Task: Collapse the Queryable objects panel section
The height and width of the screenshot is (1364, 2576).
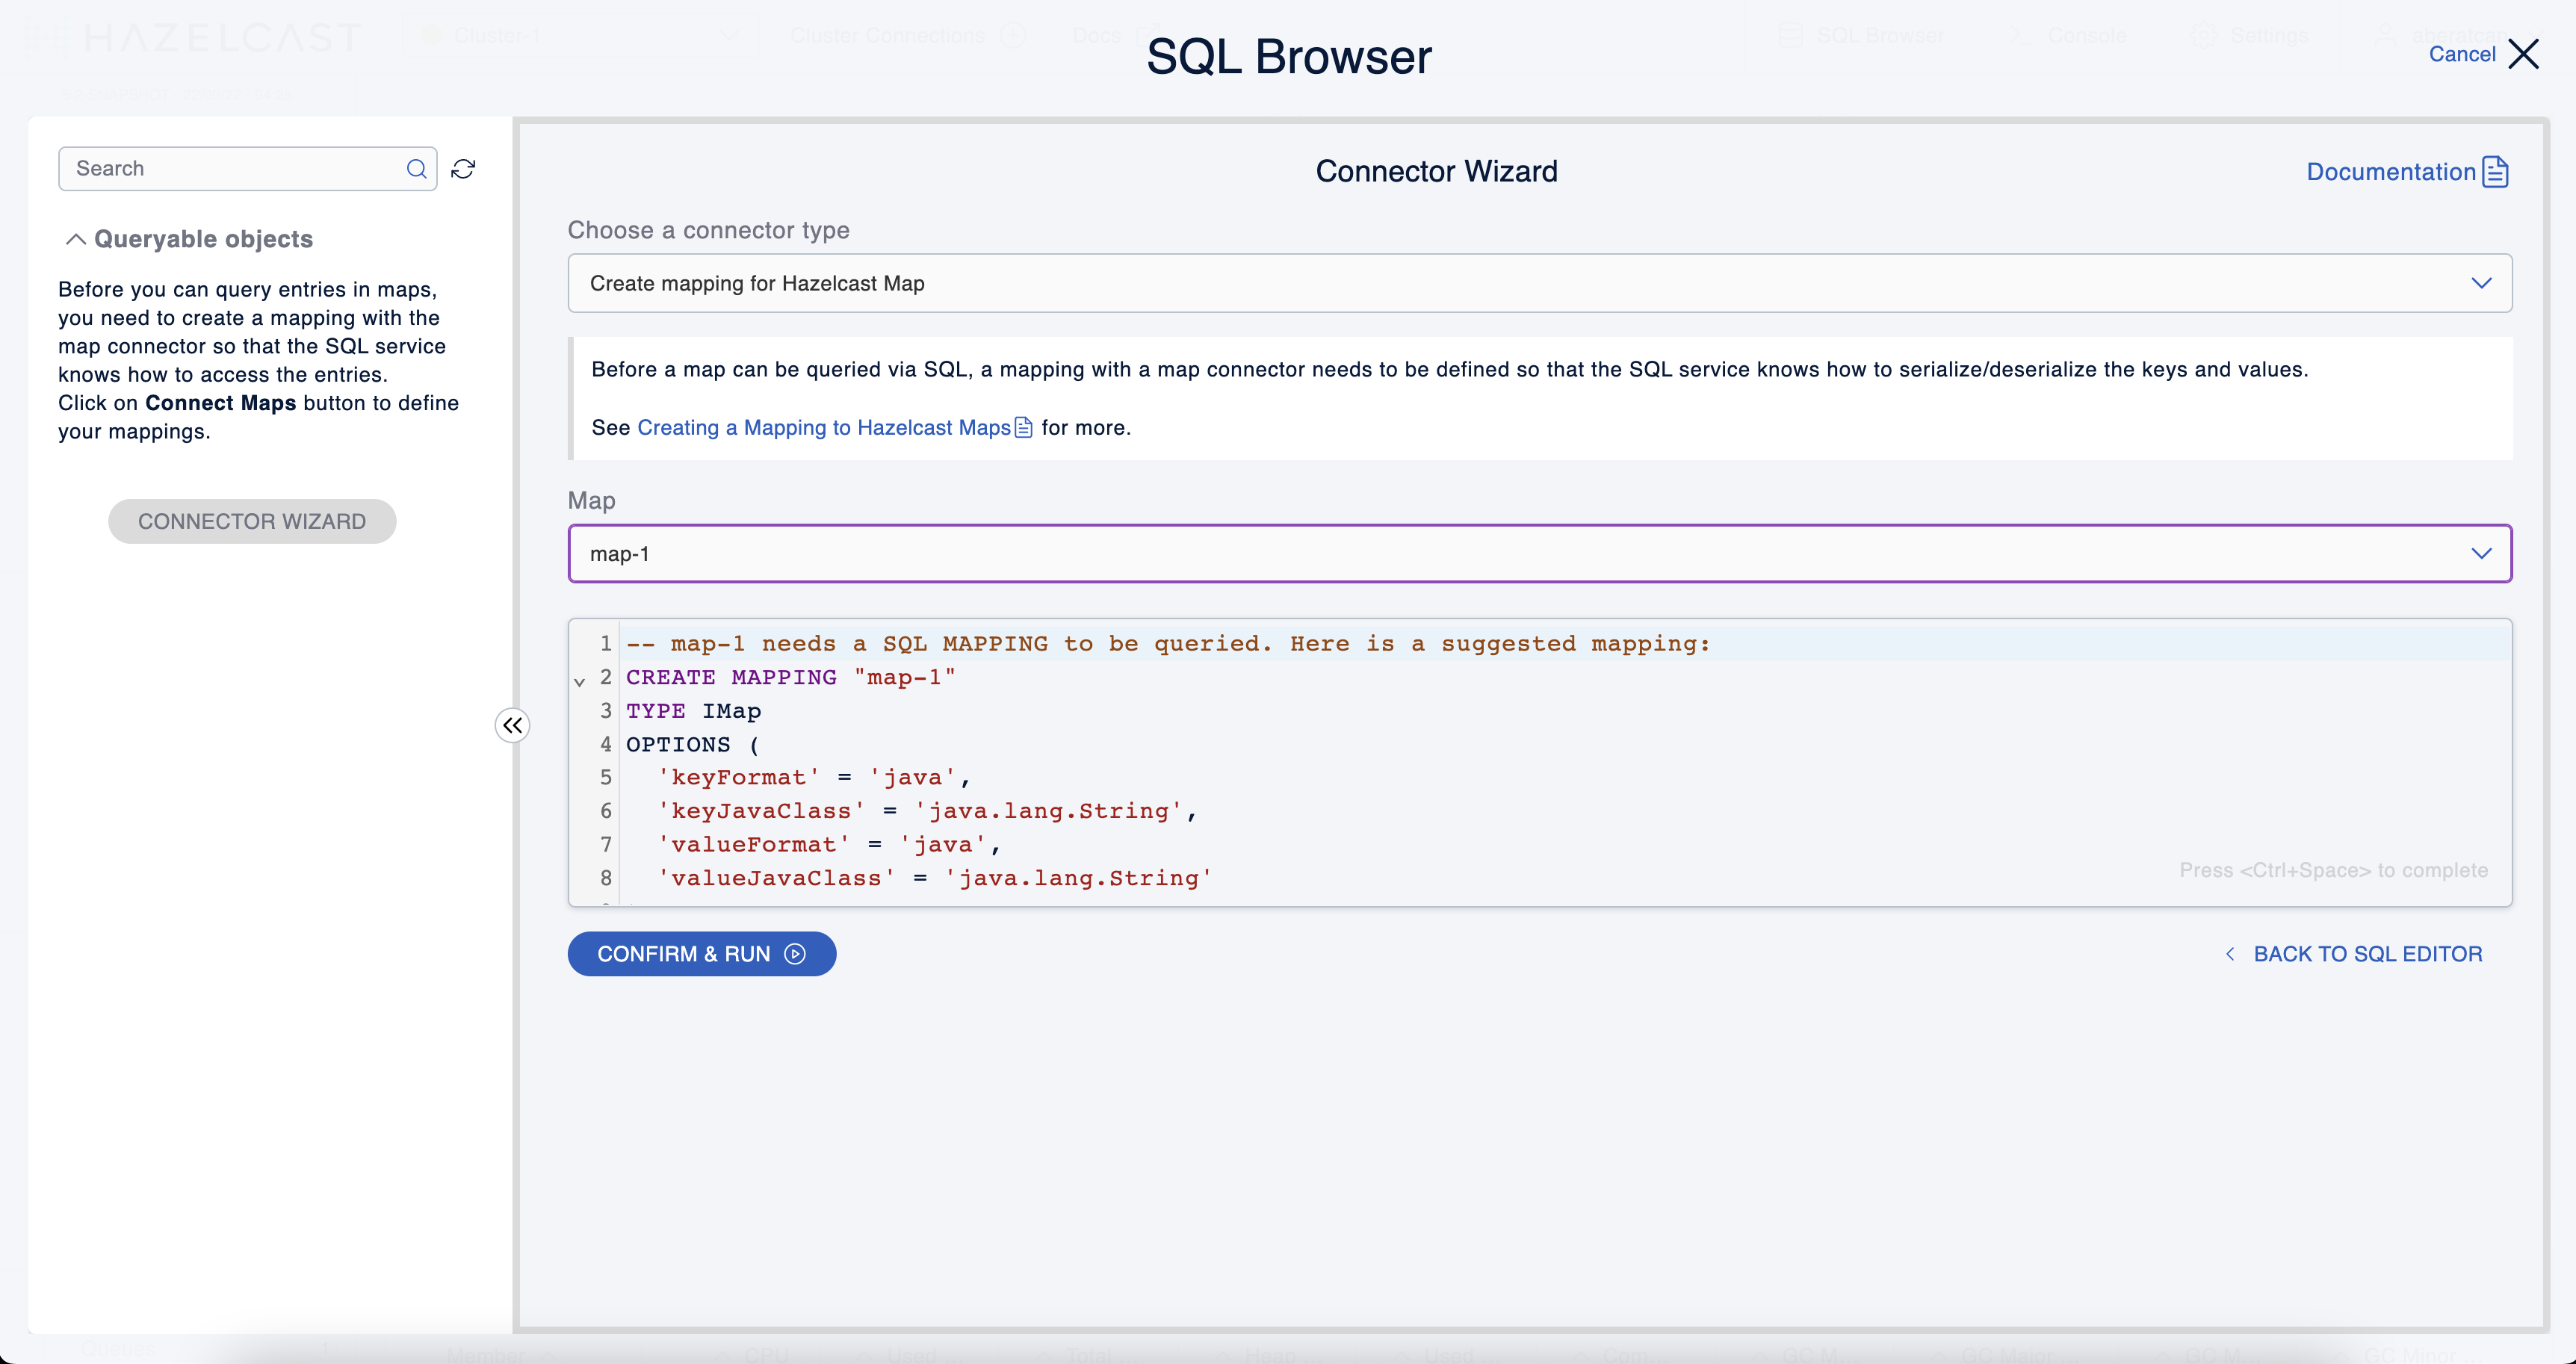Action: [x=73, y=238]
